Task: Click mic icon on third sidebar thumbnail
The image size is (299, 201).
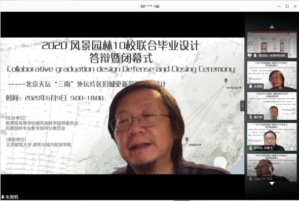Action: [x=250, y=117]
